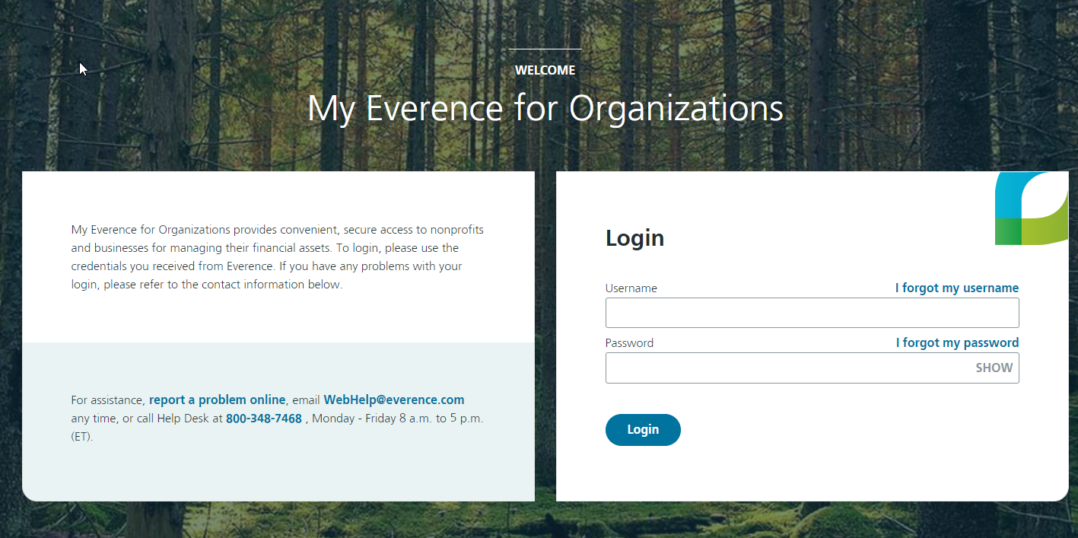This screenshot has height=538, width=1078.
Task: Click the bold Login heading
Action: click(x=634, y=238)
